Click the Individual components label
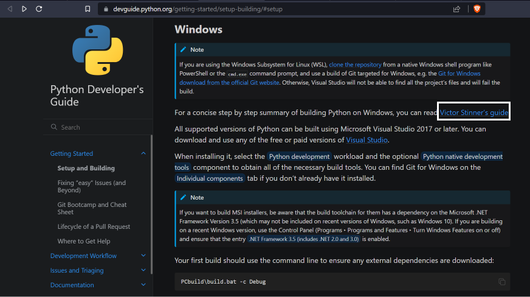The height and width of the screenshot is (297, 530). [210, 178]
